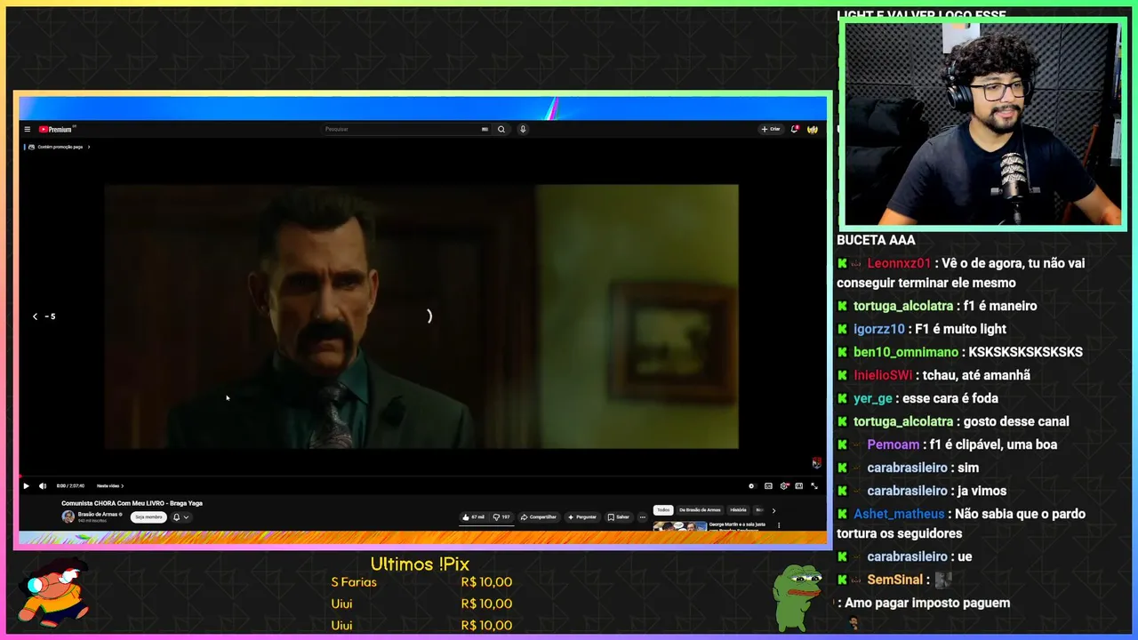This screenshot has height=640, width=1138.
Task: Click ben10_omnimano username in chat
Action: point(906,352)
